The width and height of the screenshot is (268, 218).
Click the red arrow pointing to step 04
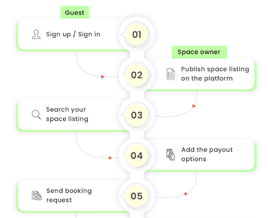(110, 158)
